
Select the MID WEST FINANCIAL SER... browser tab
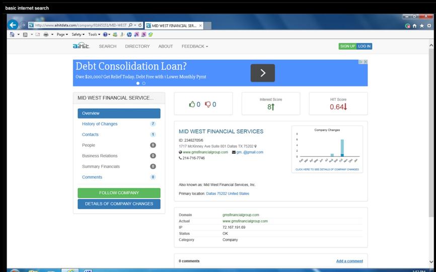click(174, 26)
